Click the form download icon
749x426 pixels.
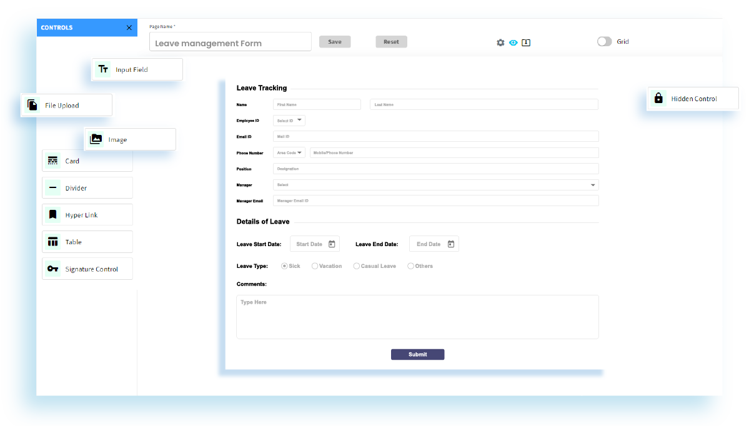pyautogui.click(x=526, y=42)
